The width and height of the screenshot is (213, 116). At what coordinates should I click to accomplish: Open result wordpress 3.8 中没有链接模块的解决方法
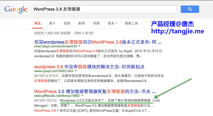[x=89, y=67]
